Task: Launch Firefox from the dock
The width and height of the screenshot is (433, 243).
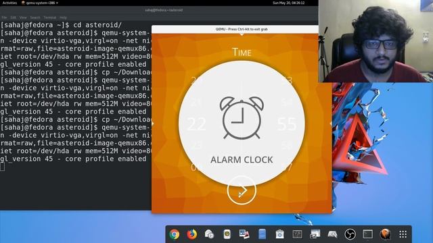Action: point(192,234)
